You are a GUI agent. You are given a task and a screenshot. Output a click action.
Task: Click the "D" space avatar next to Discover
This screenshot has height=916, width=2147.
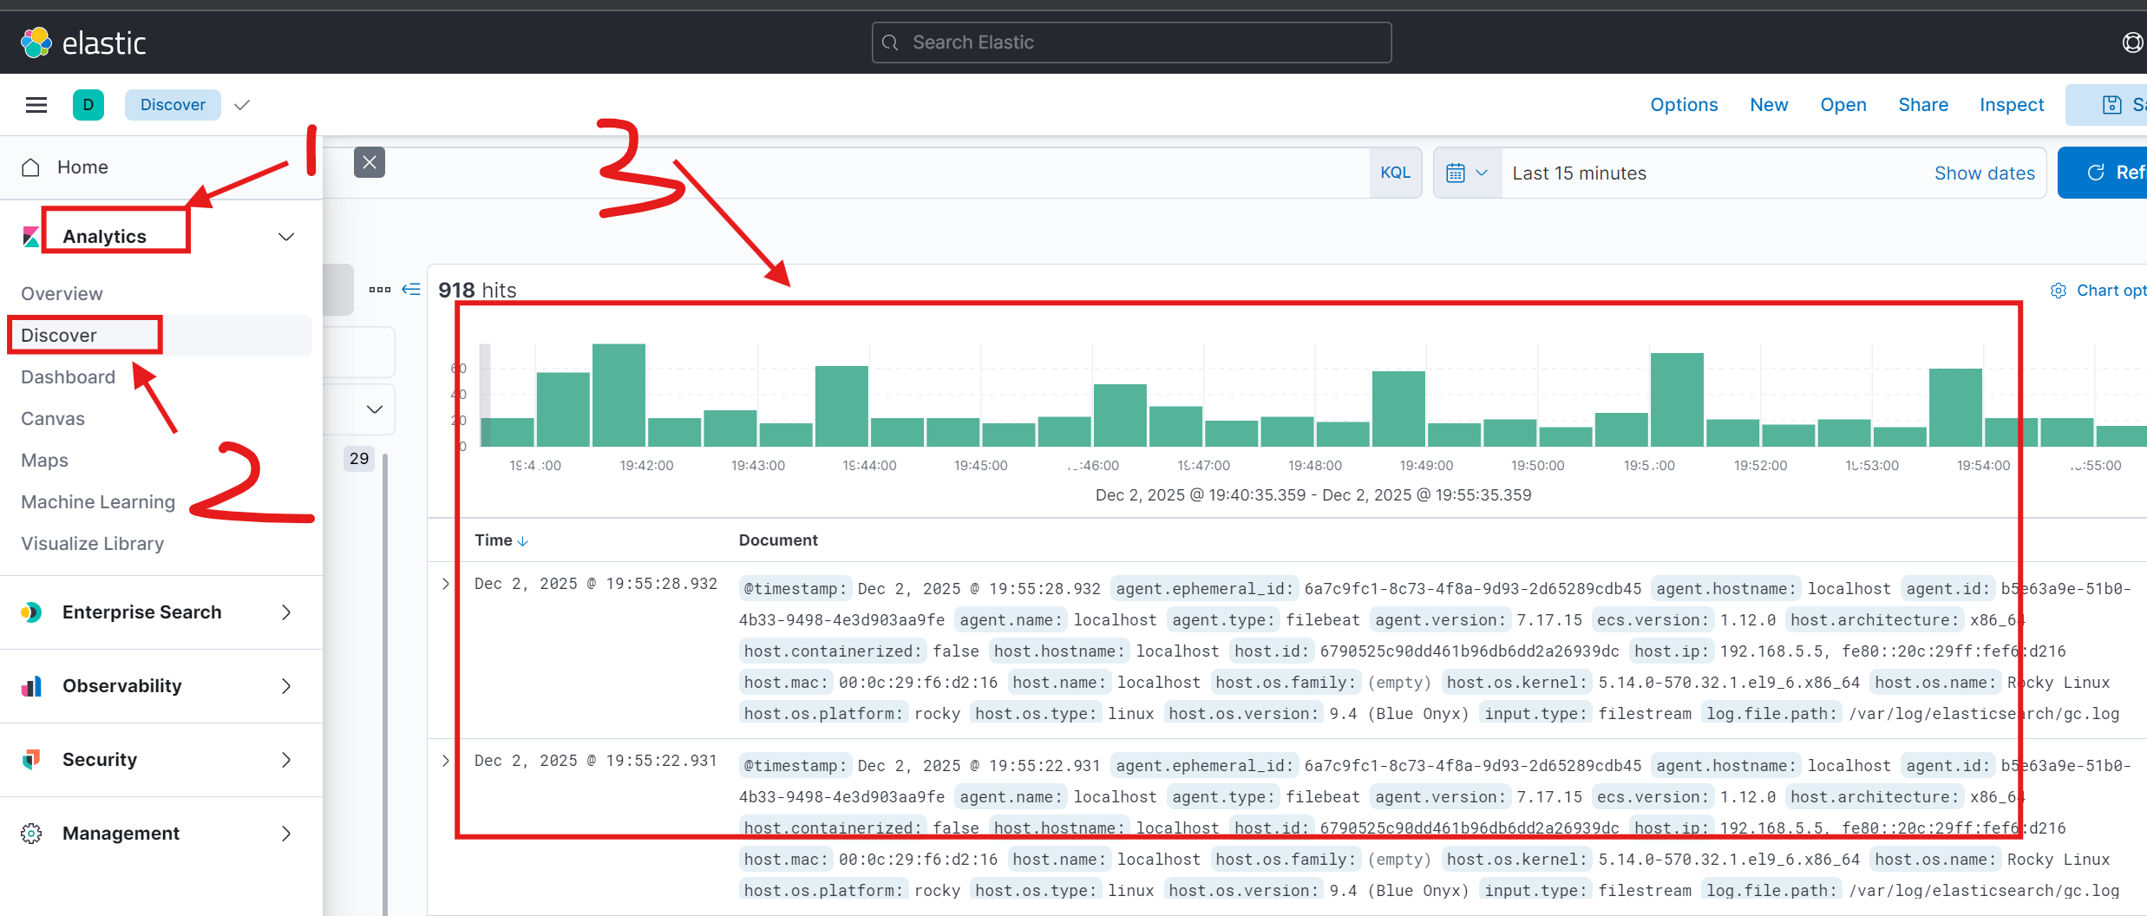88,104
